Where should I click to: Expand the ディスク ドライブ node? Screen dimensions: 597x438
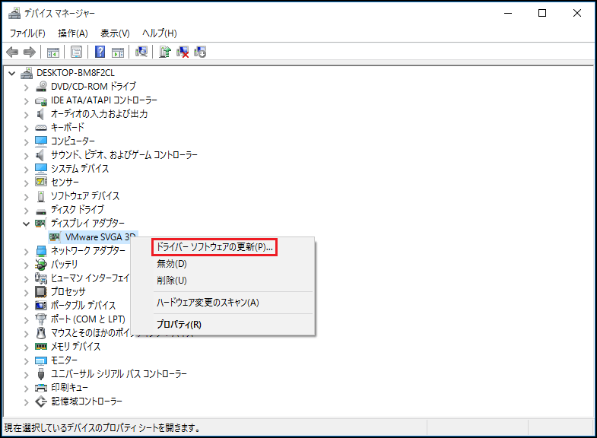[27, 211]
